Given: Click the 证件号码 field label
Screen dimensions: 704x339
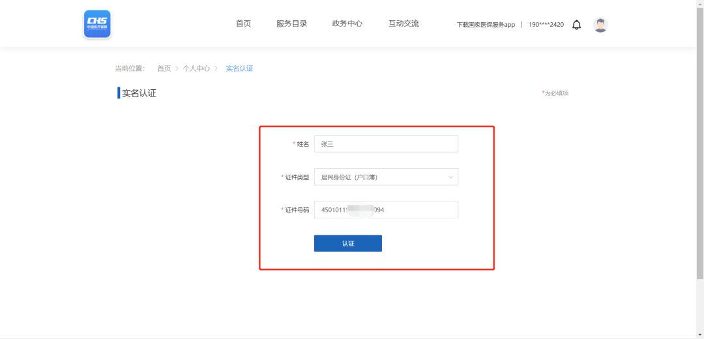Looking at the screenshot, I should [x=297, y=210].
